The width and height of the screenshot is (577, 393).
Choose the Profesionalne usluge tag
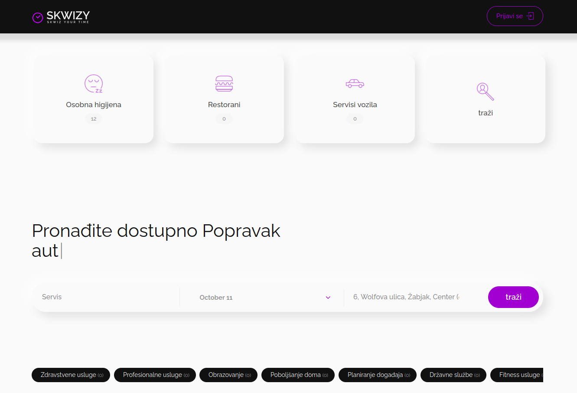[155, 375]
